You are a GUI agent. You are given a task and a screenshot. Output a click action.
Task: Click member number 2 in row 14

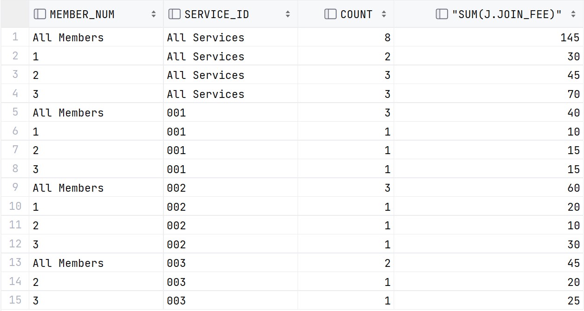pos(96,282)
